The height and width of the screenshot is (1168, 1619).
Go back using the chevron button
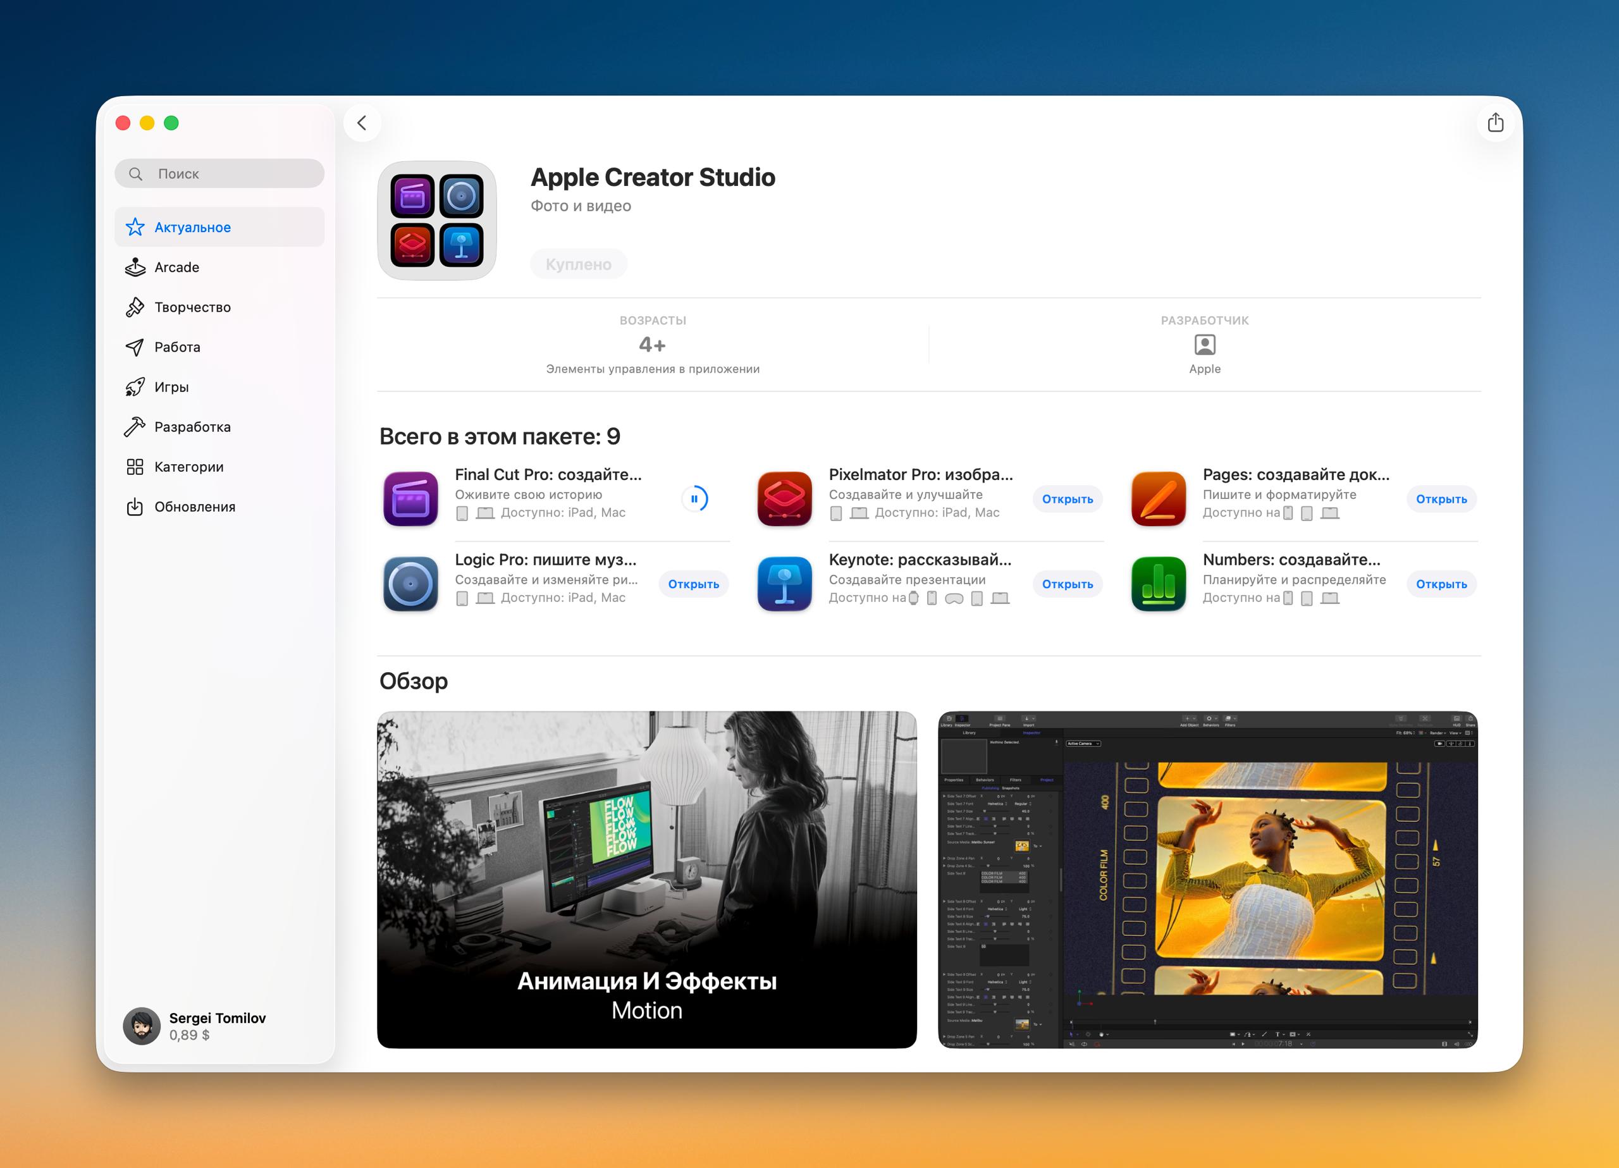coord(362,123)
